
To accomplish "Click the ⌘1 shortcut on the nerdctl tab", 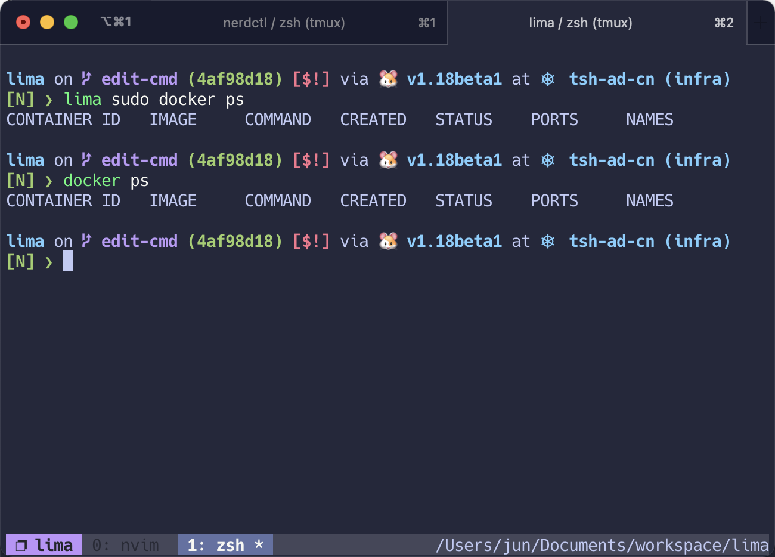I will click(427, 23).
